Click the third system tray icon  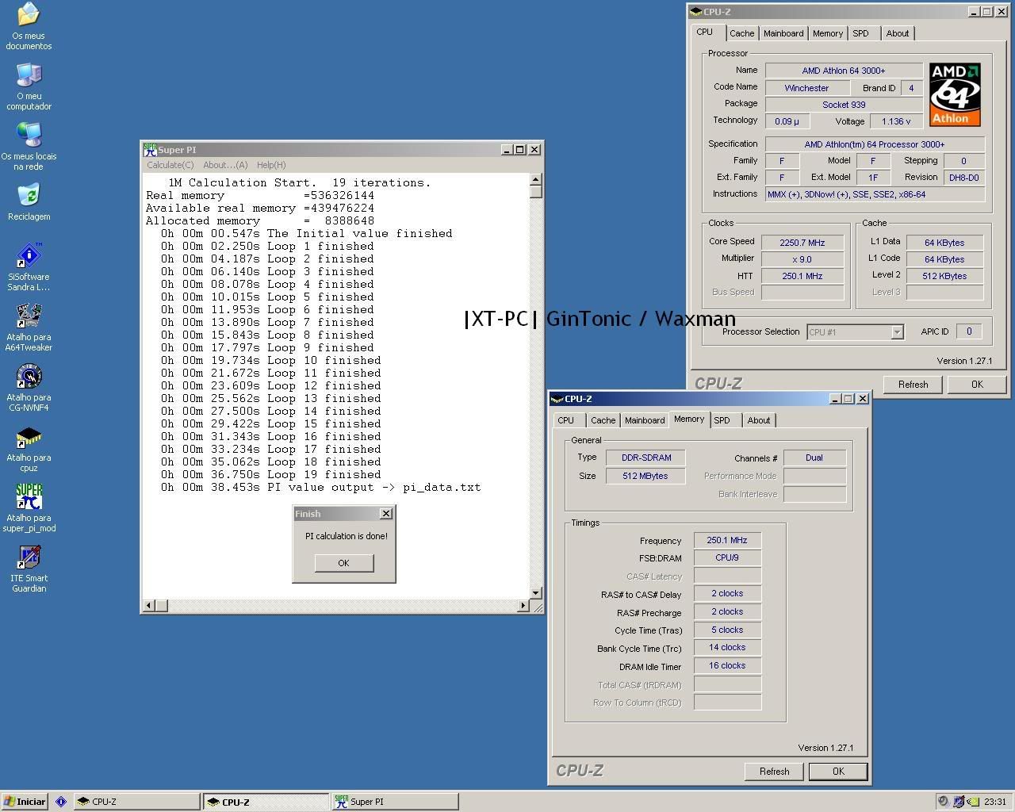click(971, 802)
